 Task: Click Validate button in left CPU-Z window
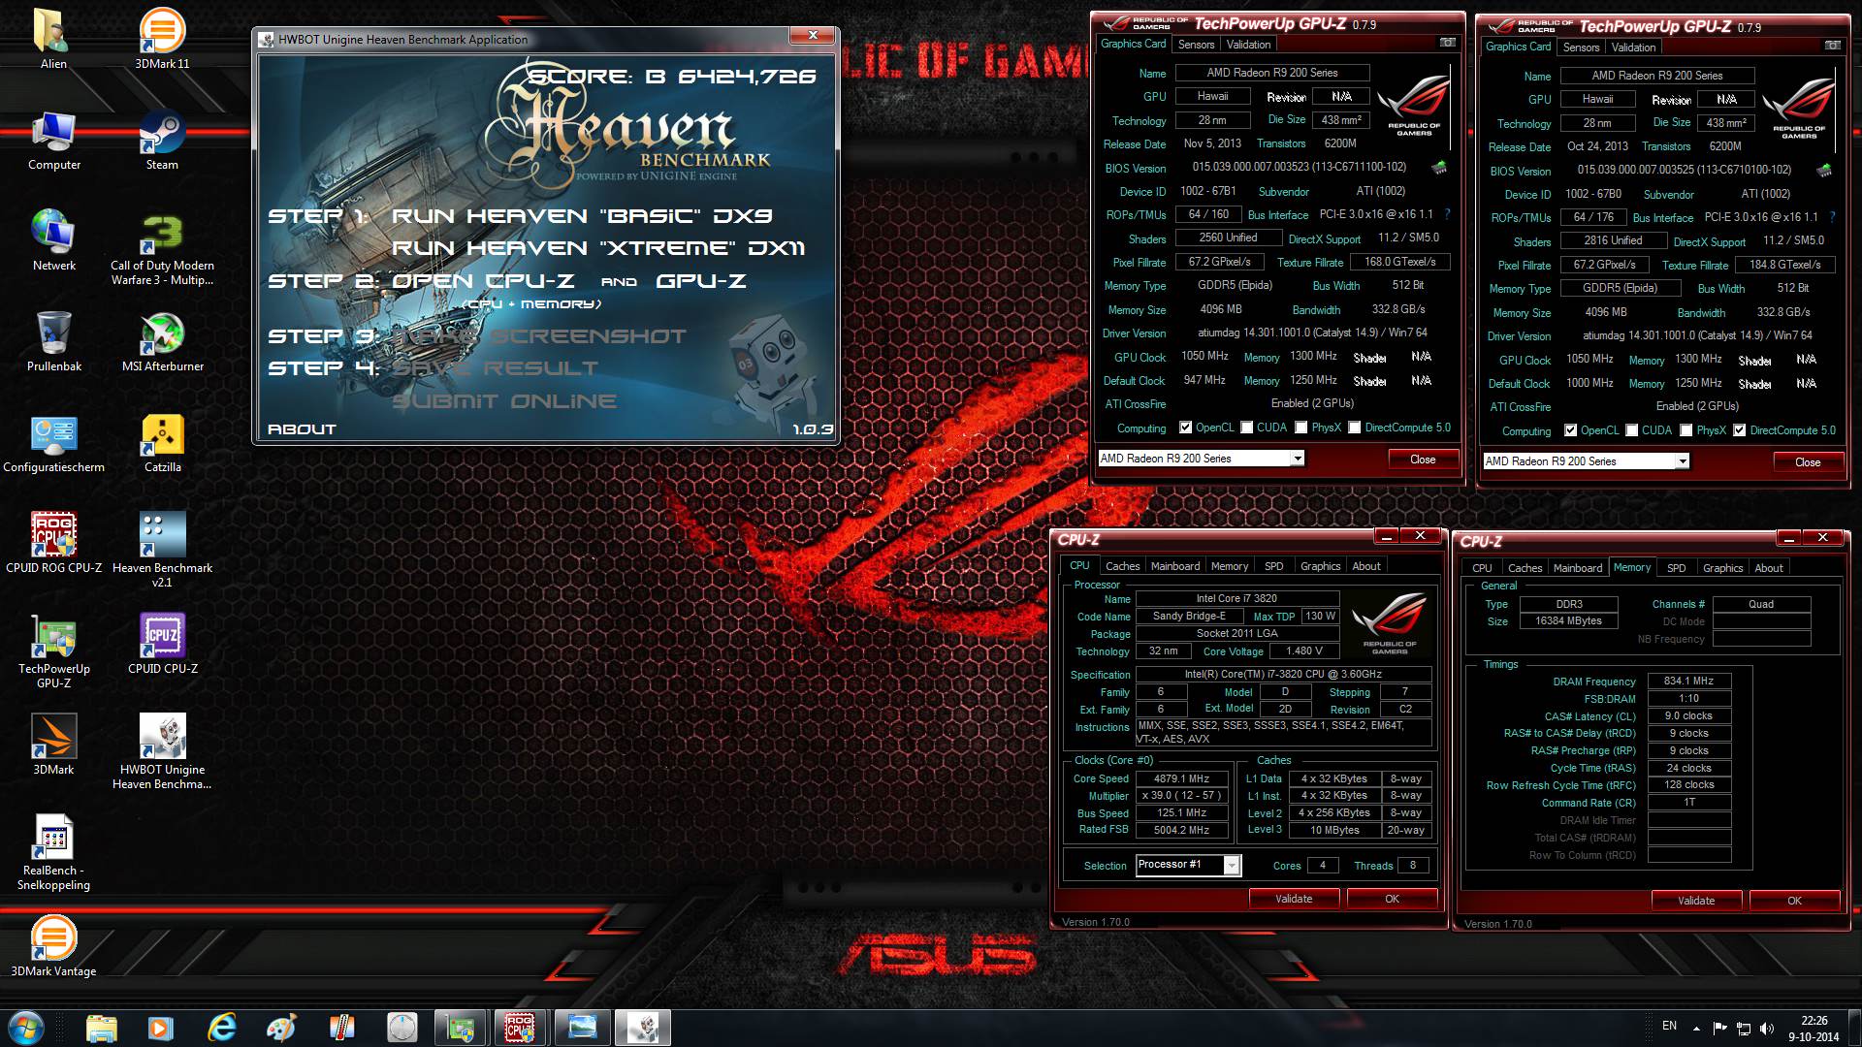click(1294, 899)
